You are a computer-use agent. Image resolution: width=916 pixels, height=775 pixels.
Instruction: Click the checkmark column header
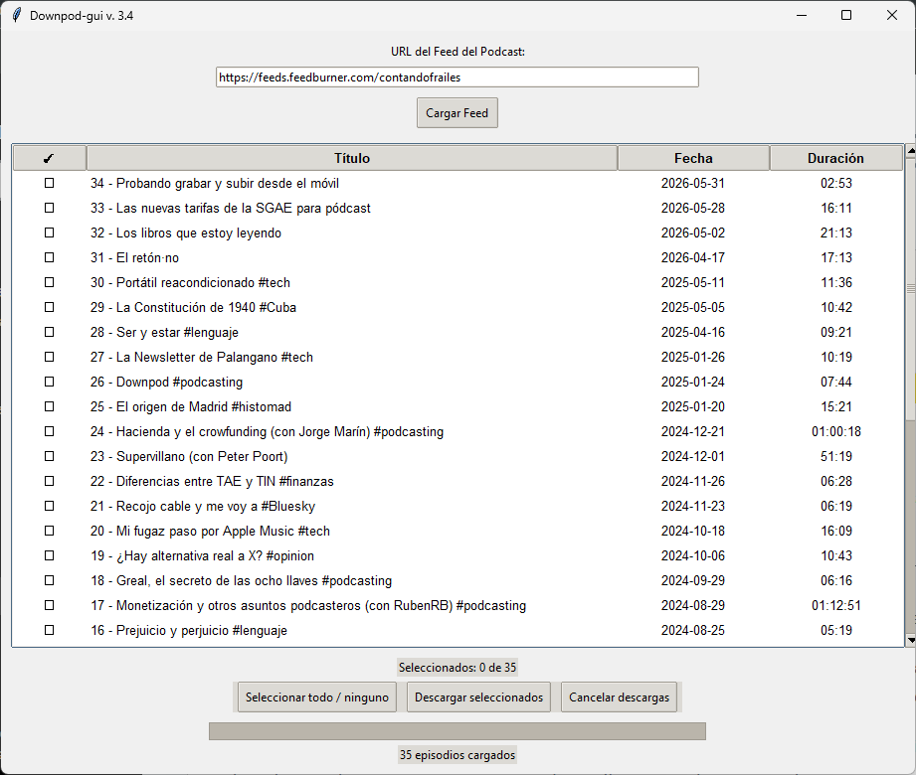pos(49,158)
